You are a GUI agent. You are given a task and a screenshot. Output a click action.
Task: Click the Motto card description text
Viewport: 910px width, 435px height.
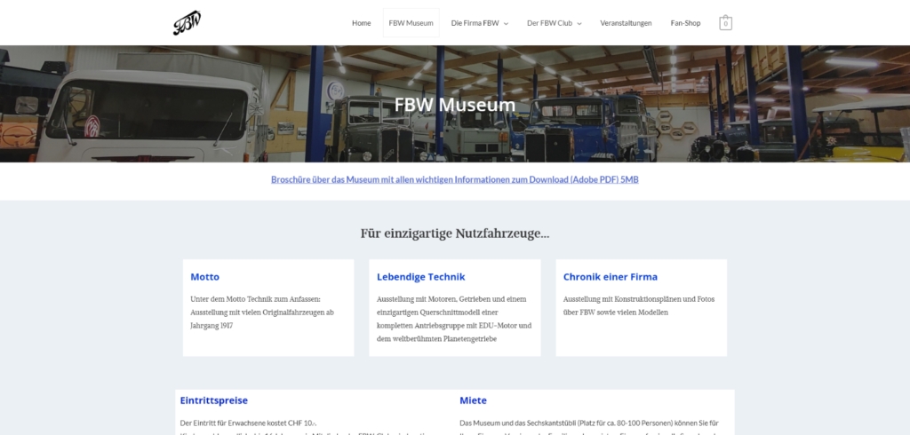pyautogui.click(x=262, y=312)
